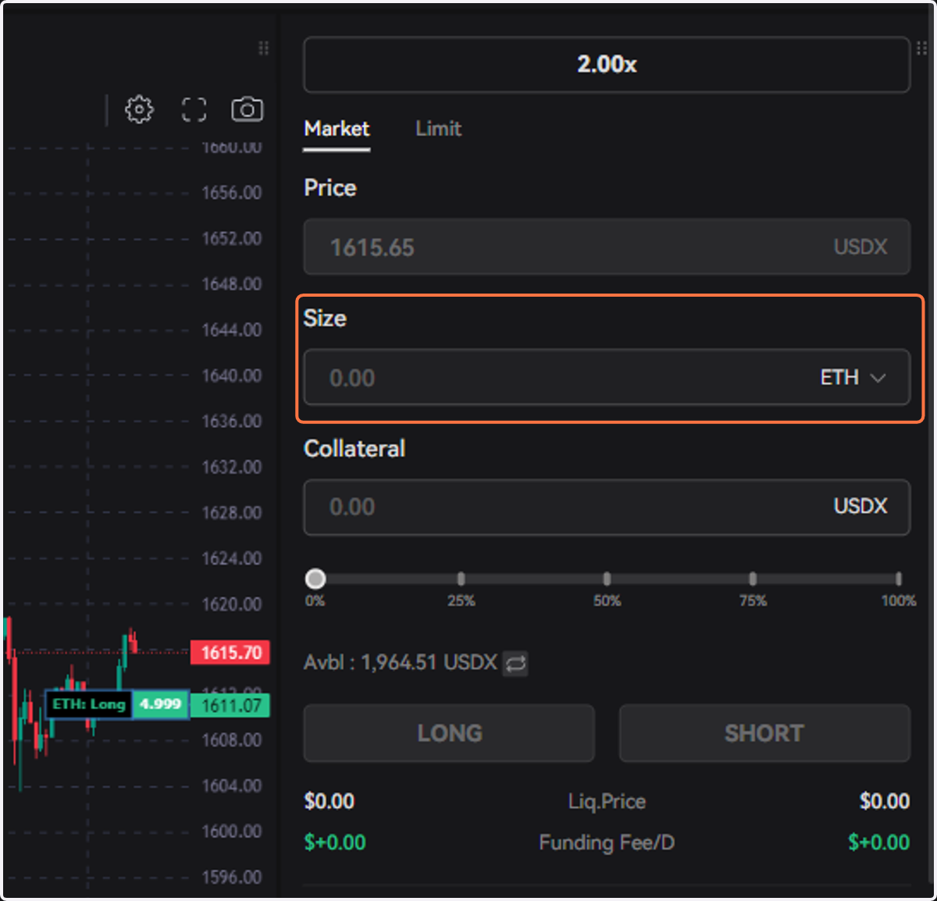This screenshot has width=937, height=901.
Task: Click the 1656.00 price axis label
Action: [x=232, y=193]
